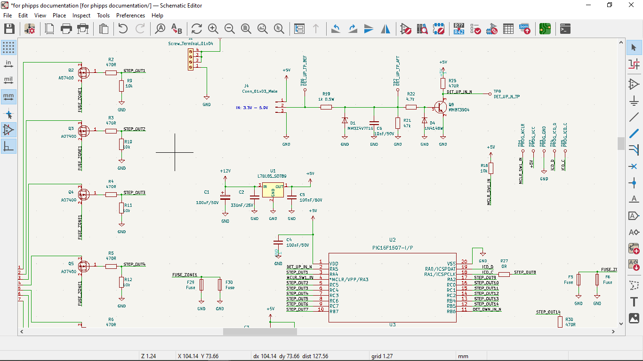643x361 pixels.
Task: Mirror selection vertically
Action: coord(369,29)
